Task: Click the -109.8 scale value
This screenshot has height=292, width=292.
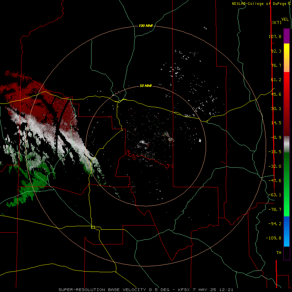Action: (274, 238)
